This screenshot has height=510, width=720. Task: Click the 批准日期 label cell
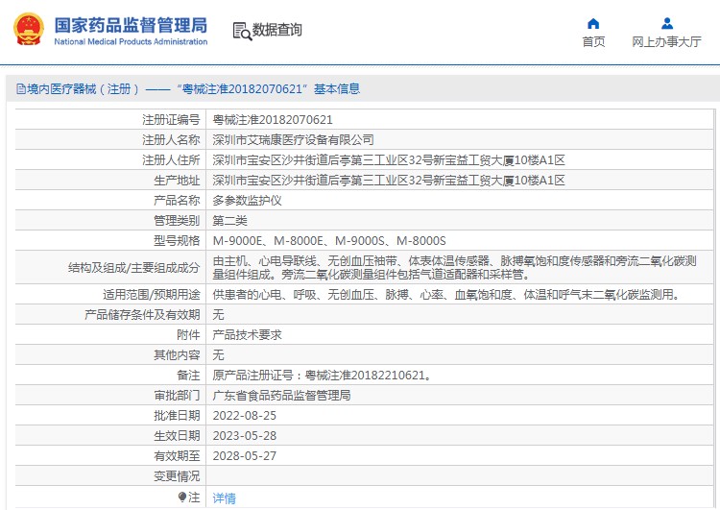tap(110, 416)
